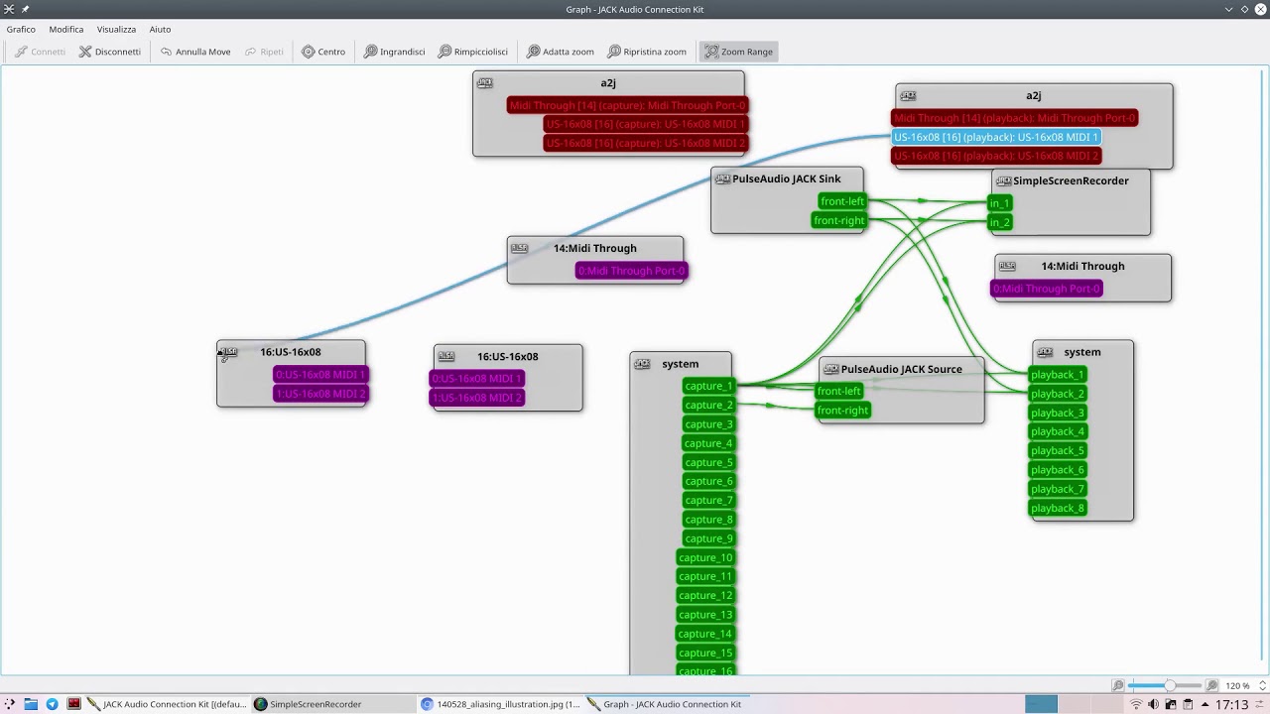Select the in_2 port of SimpleScreenRecorder

coord(999,222)
